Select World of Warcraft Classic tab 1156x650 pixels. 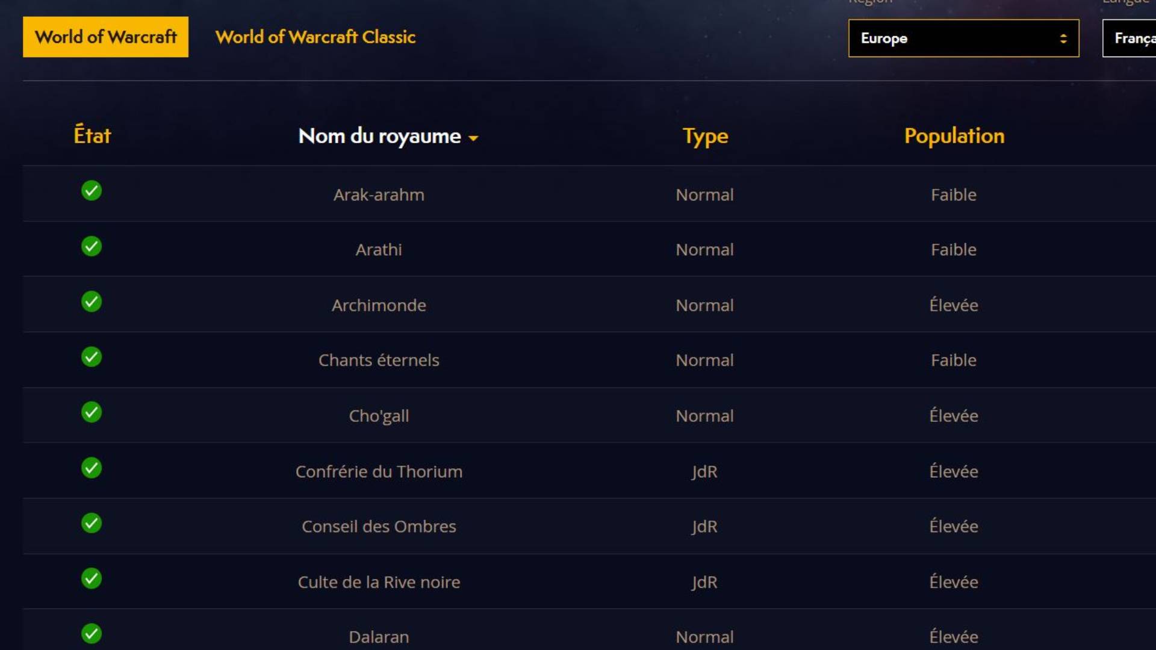point(314,37)
